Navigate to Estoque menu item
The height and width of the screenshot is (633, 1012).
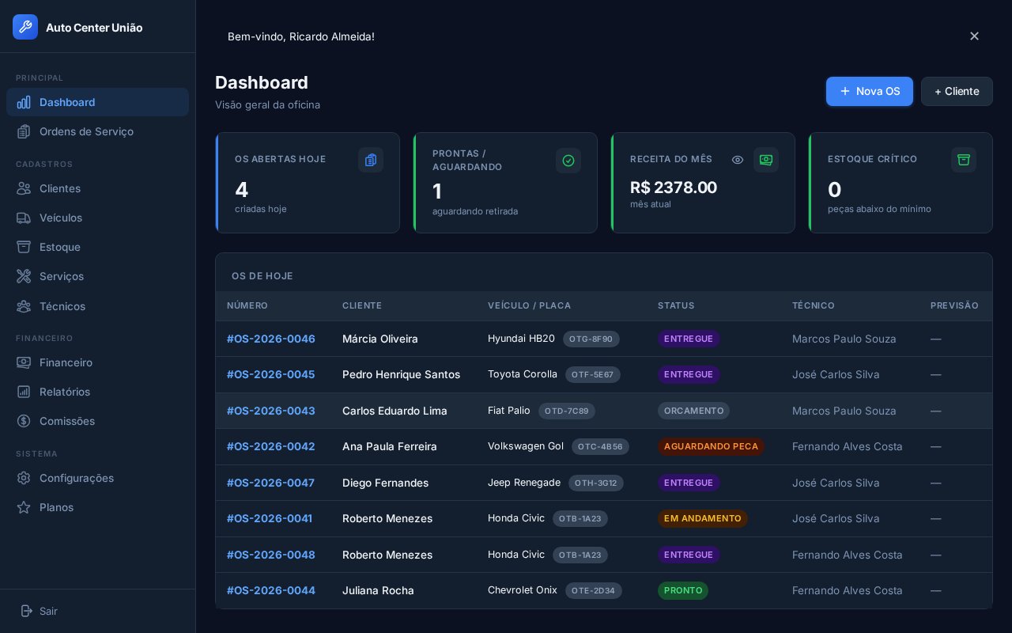pos(97,247)
